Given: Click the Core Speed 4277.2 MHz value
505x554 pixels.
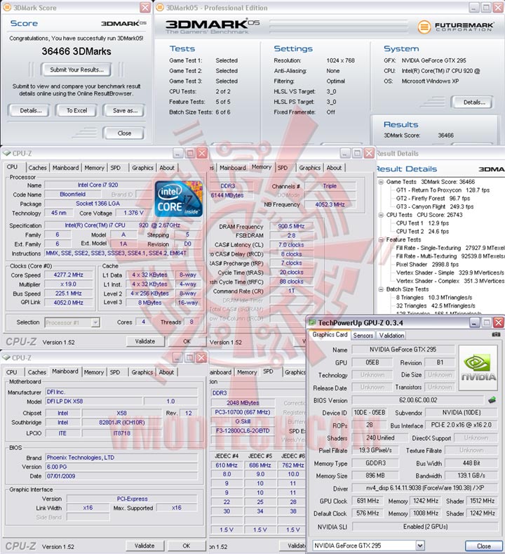Looking at the screenshot, I should coord(69,275).
